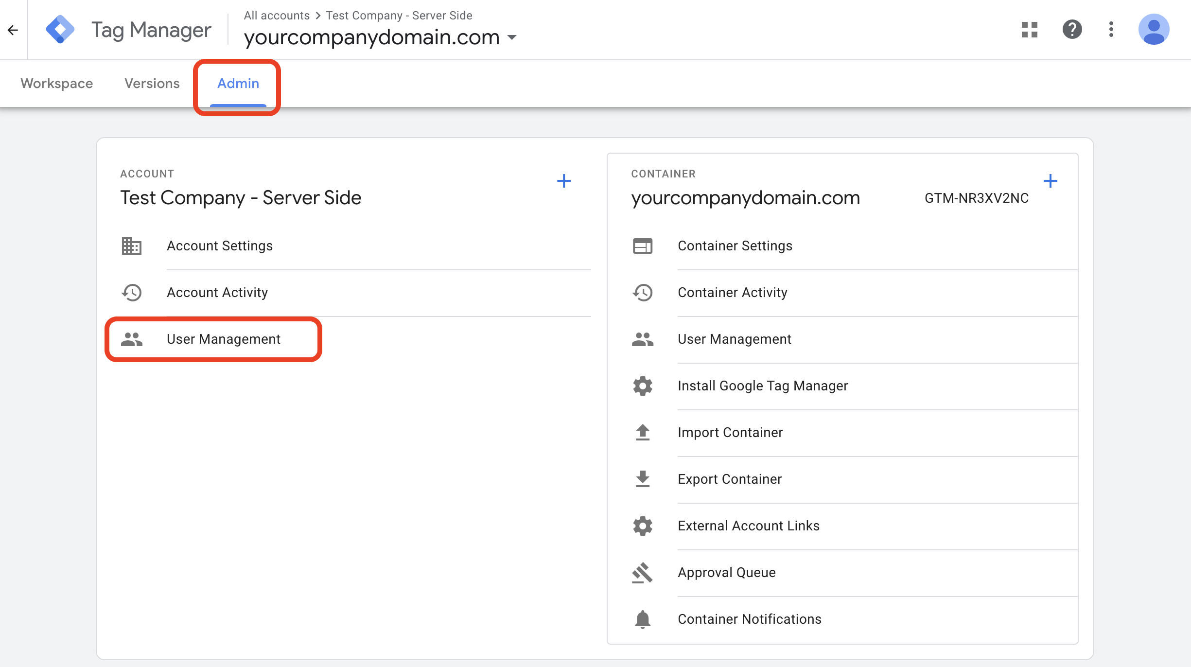The width and height of the screenshot is (1191, 667).
Task: Click the Tag Manager logo
Action: tap(60, 30)
